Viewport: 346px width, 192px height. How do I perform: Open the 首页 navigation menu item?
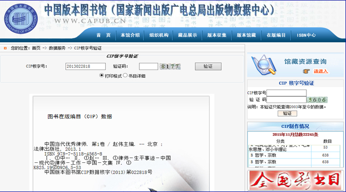[x=103, y=35]
